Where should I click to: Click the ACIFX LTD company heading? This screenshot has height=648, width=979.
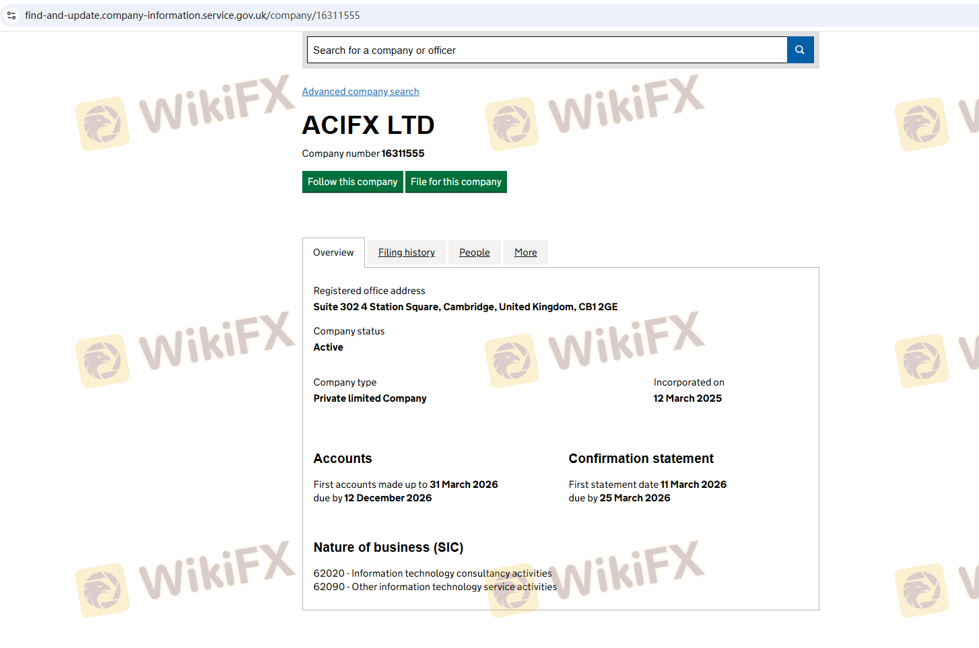(x=368, y=125)
